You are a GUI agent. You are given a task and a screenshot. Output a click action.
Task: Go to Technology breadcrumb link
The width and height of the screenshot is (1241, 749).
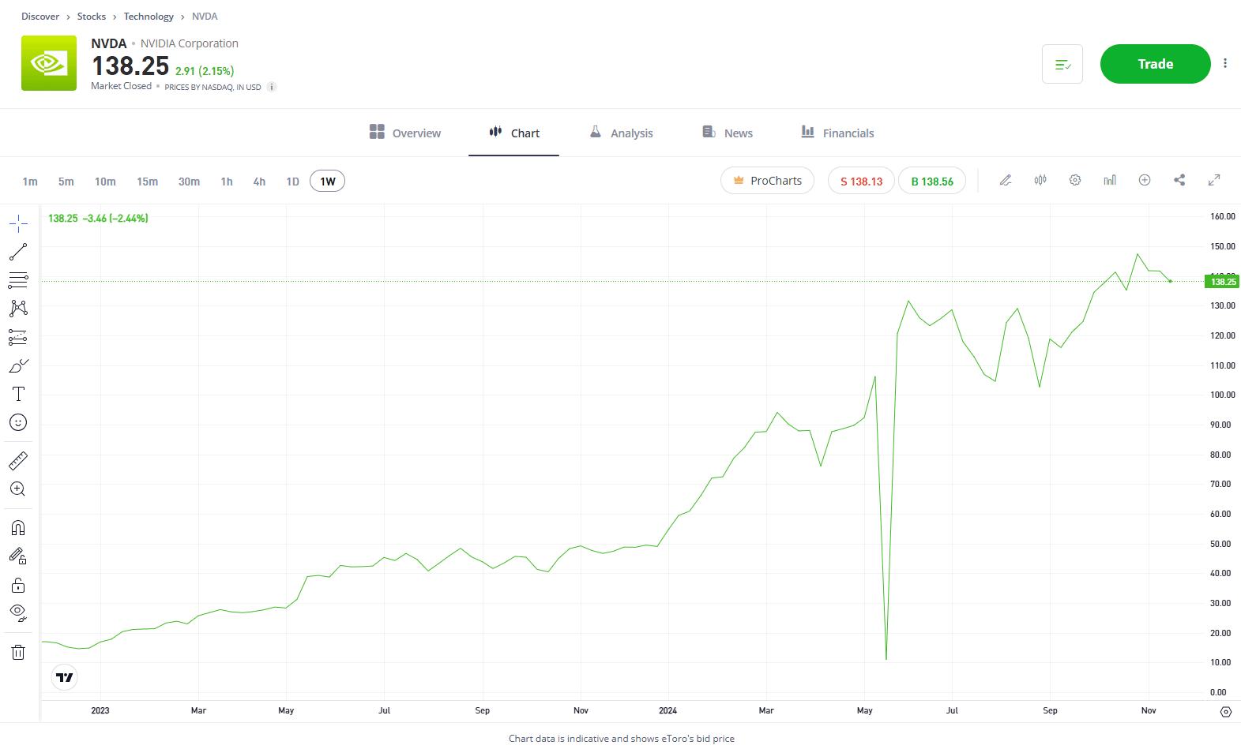(x=149, y=17)
